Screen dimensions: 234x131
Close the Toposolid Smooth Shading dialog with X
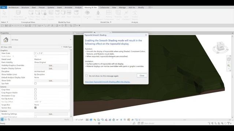(x=146, y=35)
